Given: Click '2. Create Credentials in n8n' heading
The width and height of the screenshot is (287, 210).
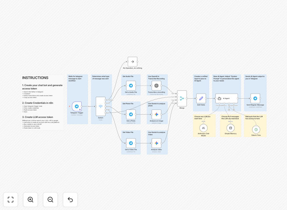Looking at the screenshot, I should point(38,103).
